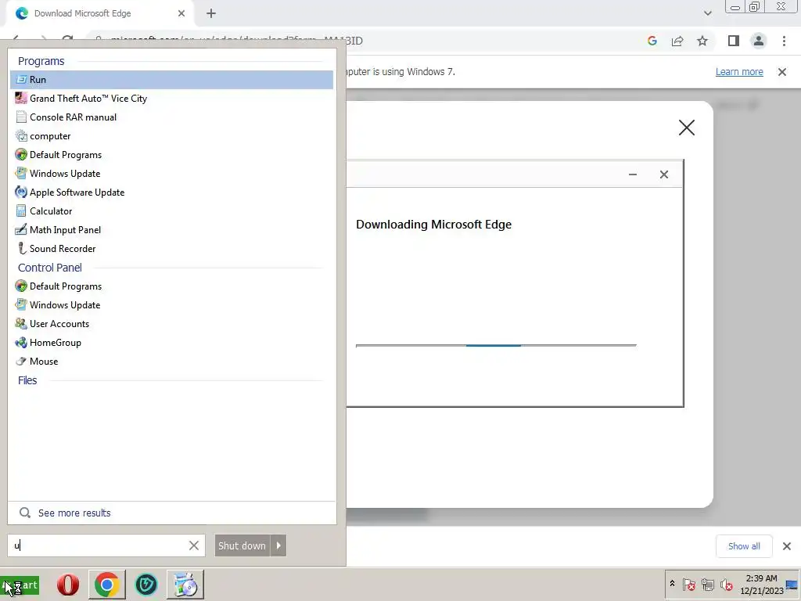Viewport: 801px width, 601px height.
Task: Click the Edge download progress bar
Action: point(496,345)
